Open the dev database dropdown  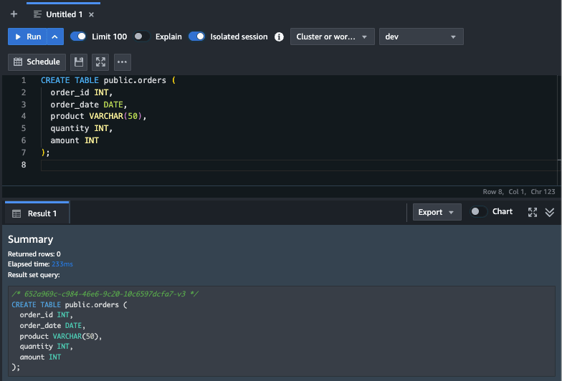[x=421, y=37]
